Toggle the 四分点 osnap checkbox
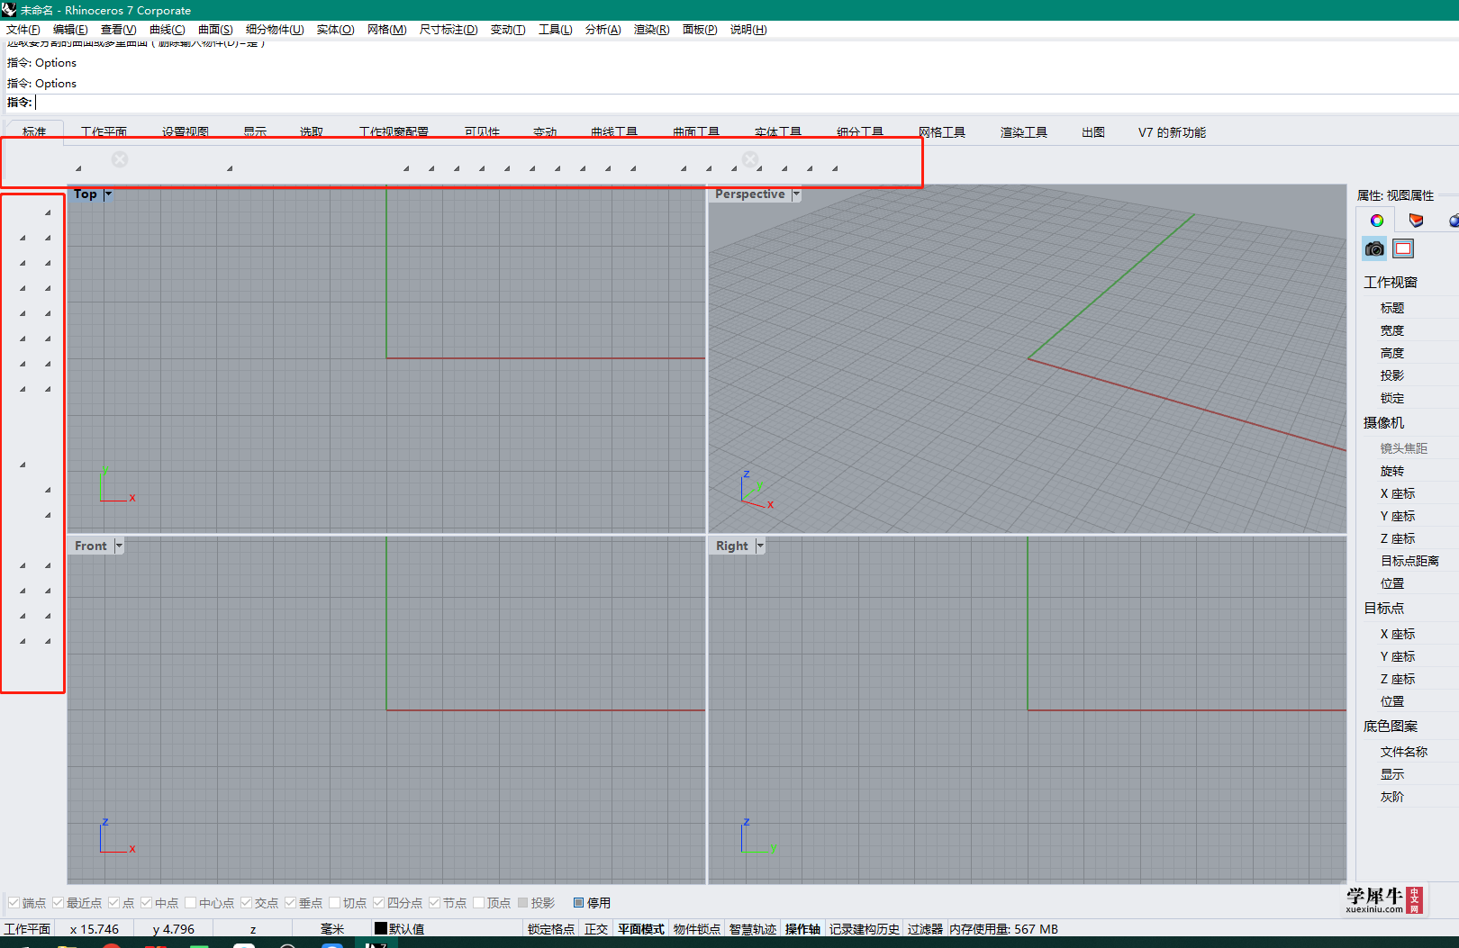The image size is (1459, 948). (378, 902)
